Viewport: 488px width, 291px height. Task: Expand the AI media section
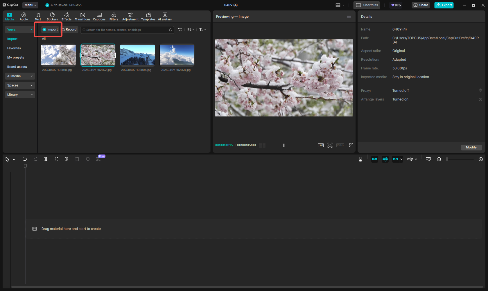pos(20,76)
